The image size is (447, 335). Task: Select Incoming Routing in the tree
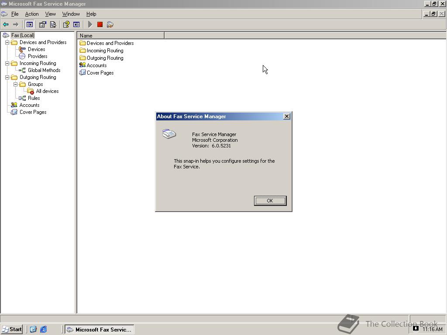pos(38,63)
